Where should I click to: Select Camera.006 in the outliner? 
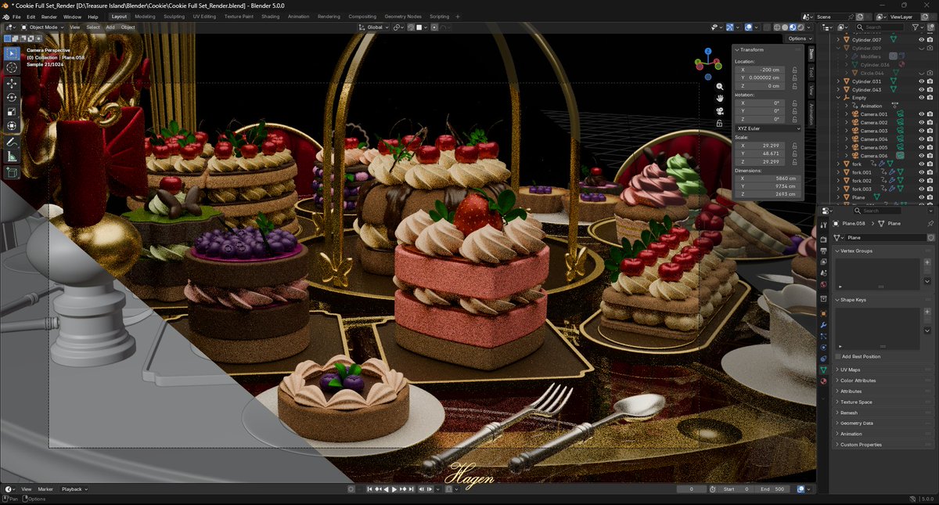pos(873,156)
